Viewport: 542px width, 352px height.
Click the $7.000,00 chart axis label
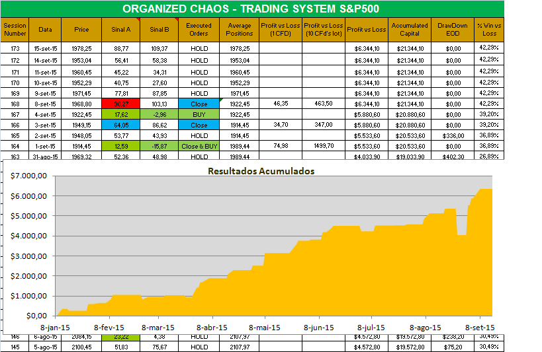[x=28, y=176]
